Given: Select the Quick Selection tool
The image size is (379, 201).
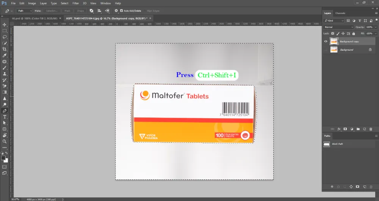Looking at the screenshot, I should (4, 43).
